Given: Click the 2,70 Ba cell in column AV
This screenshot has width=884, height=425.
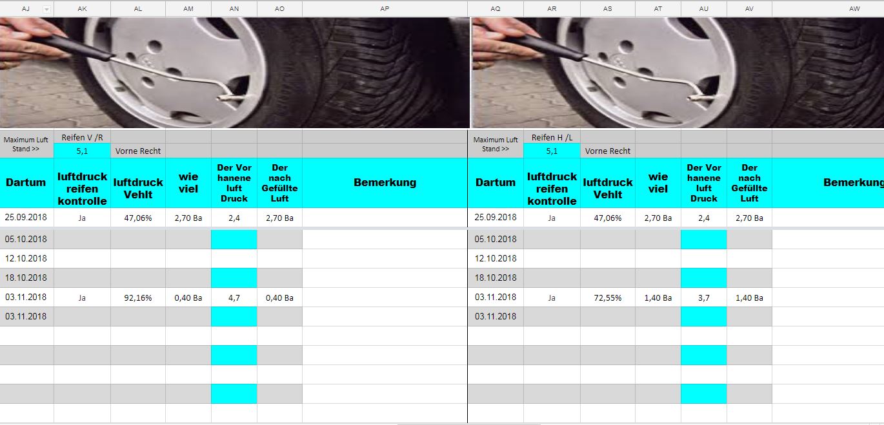Looking at the screenshot, I should tap(749, 218).
